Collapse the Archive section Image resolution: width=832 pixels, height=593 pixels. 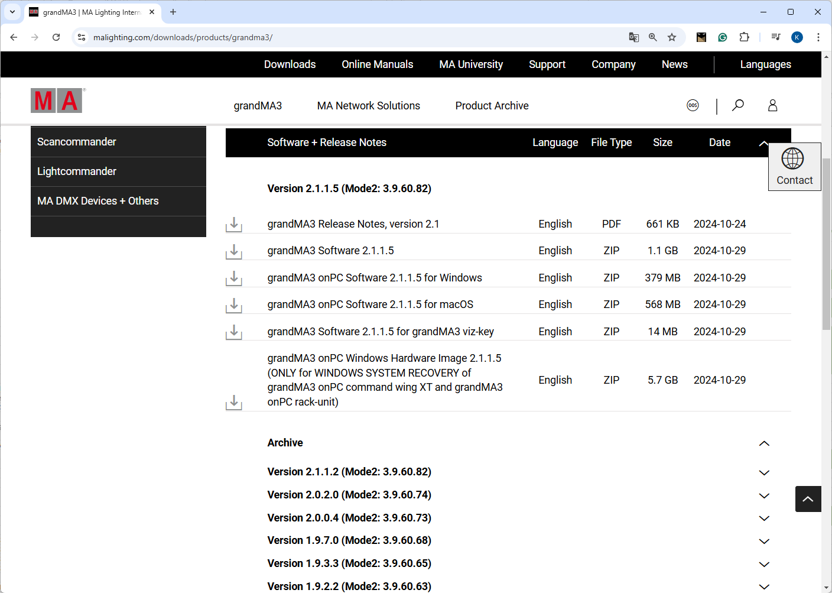coord(764,443)
